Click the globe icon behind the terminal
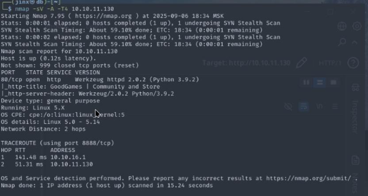 point(342,26)
